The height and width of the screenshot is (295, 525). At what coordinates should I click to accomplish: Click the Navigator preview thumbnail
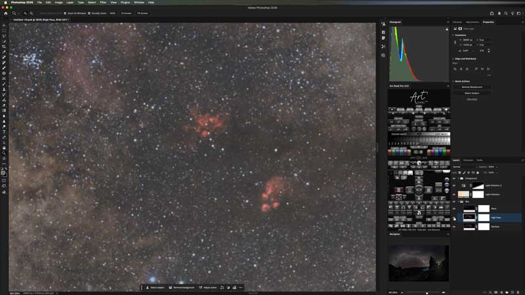click(x=418, y=263)
